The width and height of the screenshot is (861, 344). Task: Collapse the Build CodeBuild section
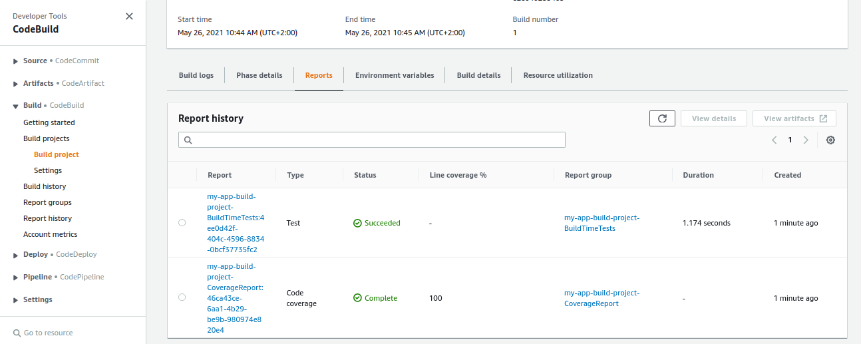[16, 106]
